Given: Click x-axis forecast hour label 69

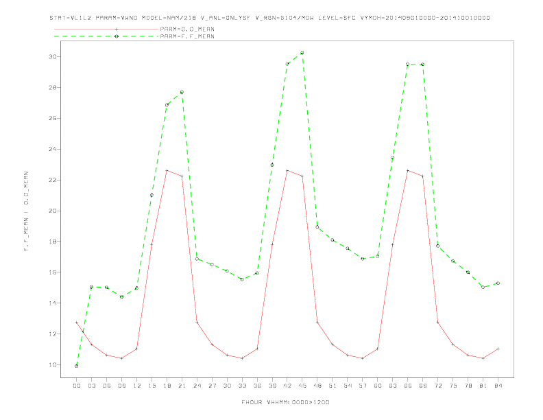Looking at the screenshot, I should 423,386.
